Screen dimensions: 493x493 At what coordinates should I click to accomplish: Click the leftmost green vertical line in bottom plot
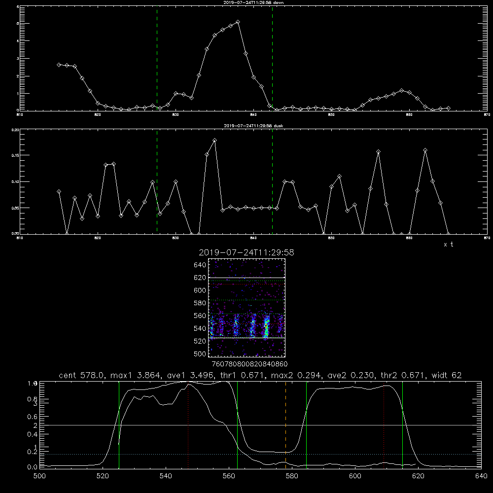coord(119,424)
